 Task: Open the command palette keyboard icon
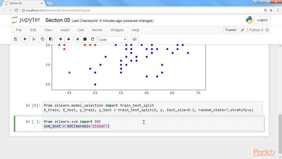134,39
